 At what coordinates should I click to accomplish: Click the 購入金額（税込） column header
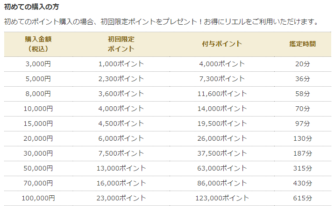pos(38,44)
